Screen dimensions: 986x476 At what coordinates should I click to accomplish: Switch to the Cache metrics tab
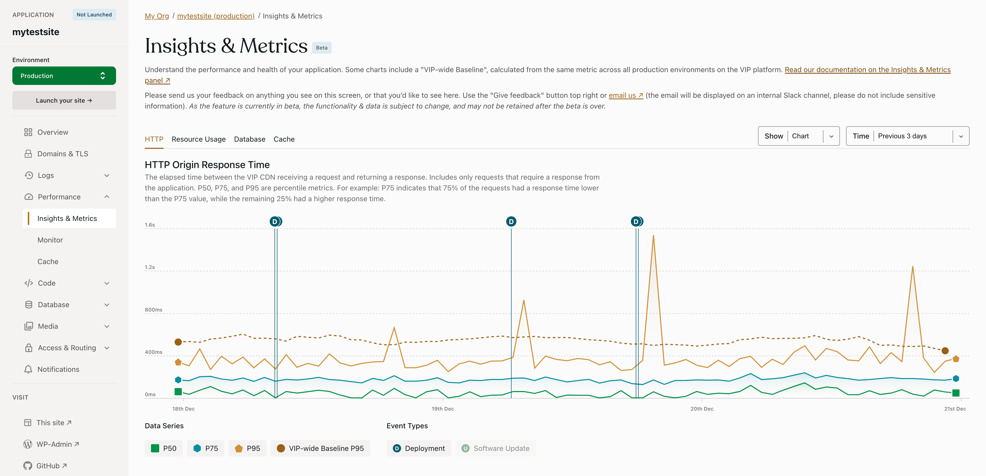pos(284,139)
